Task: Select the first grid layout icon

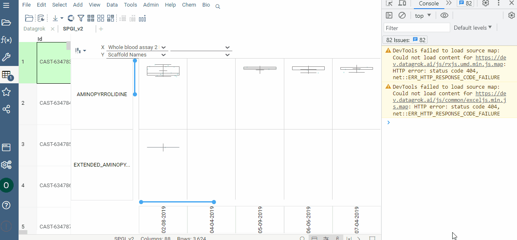Action: [x=91, y=18]
